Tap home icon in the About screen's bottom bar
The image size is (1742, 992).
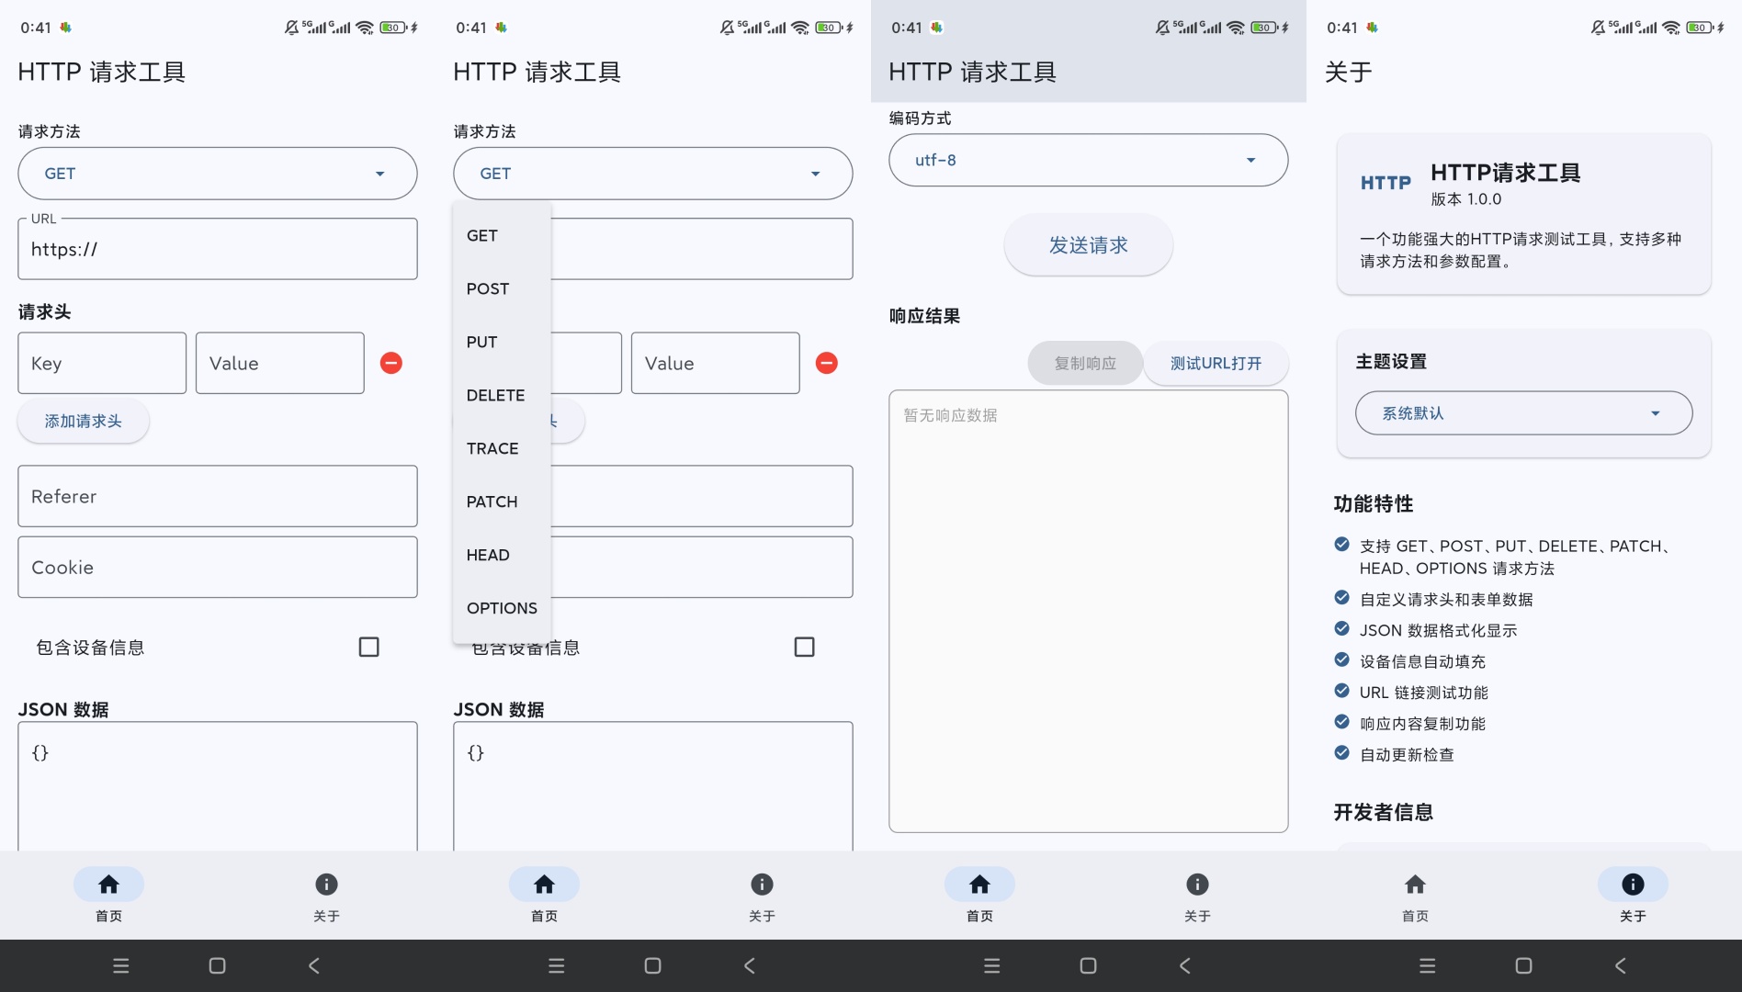(1415, 885)
